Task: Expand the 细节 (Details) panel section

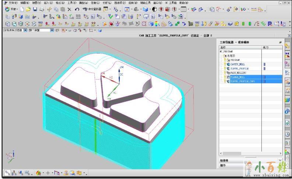Action: coord(250,165)
